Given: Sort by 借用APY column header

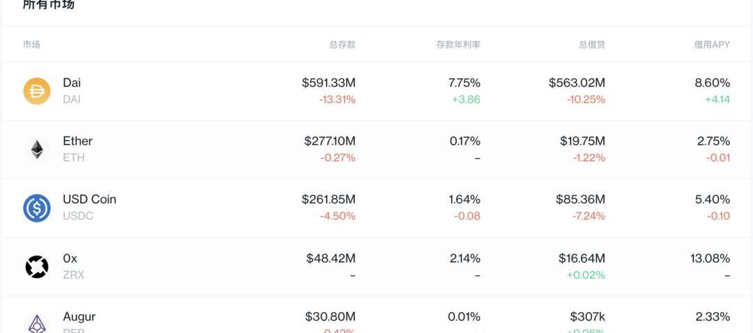Looking at the screenshot, I should point(712,45).
